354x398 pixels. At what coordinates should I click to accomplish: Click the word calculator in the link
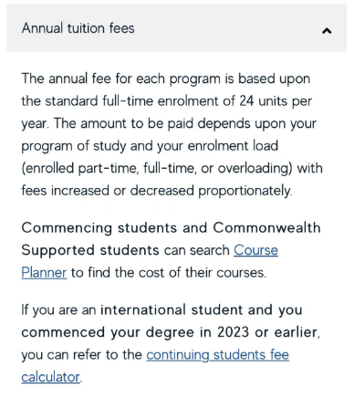(50, 377)
